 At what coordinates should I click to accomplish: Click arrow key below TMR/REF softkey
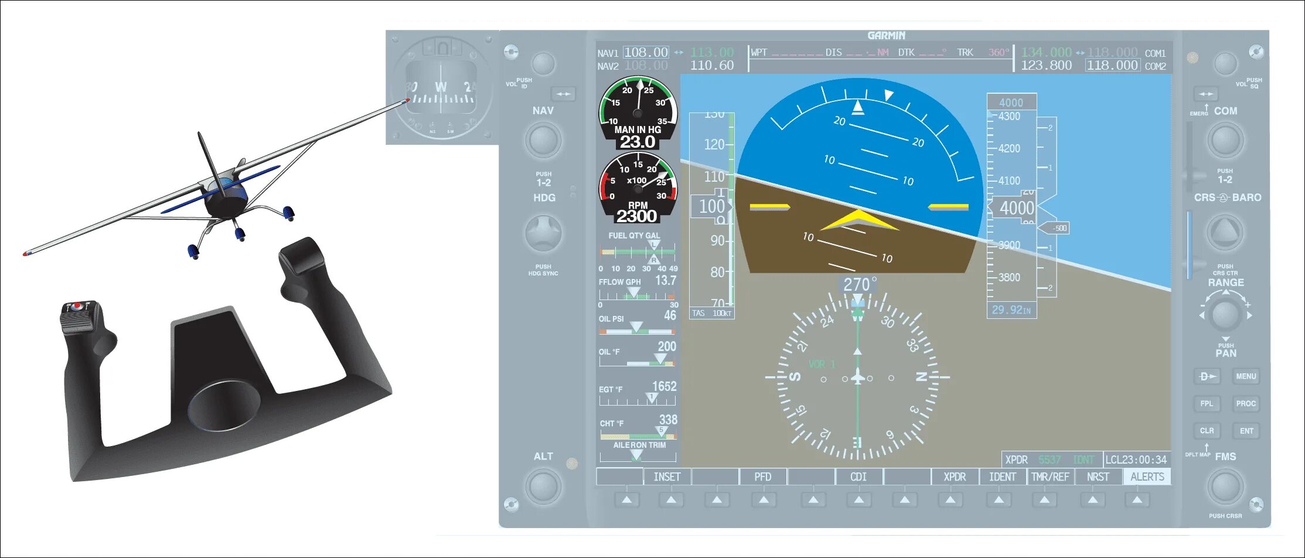click(x=1044, y=500)
